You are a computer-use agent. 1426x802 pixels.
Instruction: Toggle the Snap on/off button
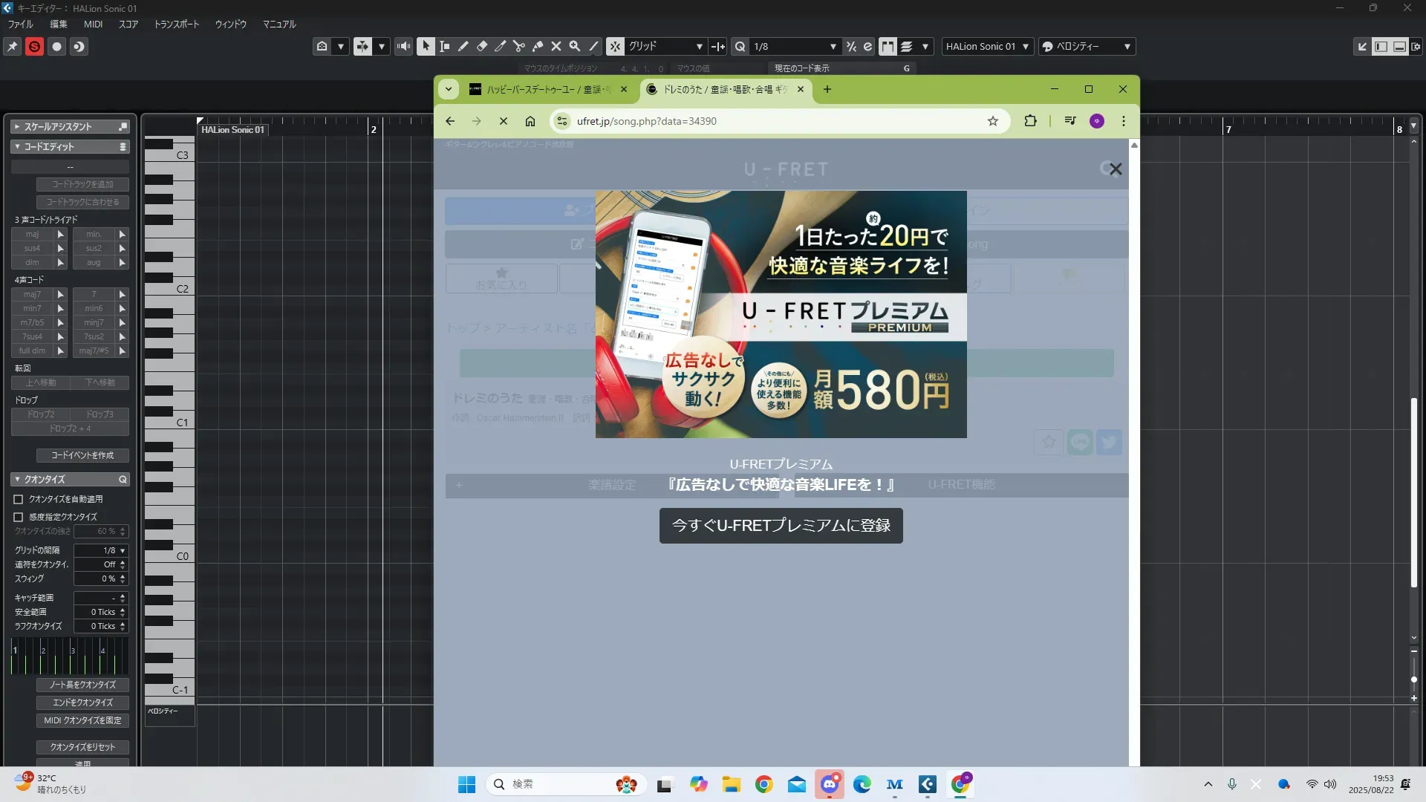(x=615, y=46)
